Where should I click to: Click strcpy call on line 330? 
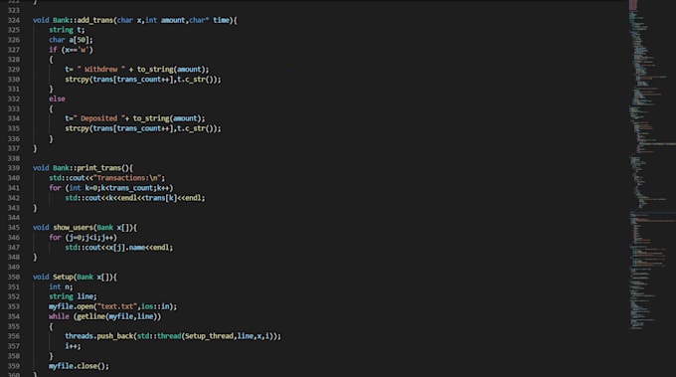pyautogui.click(x=143, y=80)
